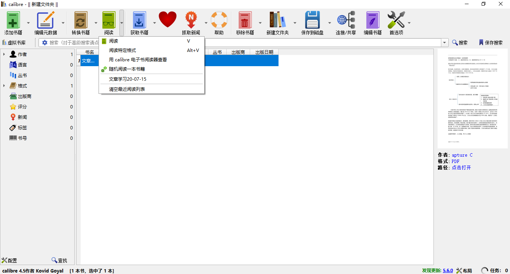Viewport: 510px width, 274px height.
Task: Click the 获取书籍 (Get books) icon
Action: [x=139, y=20]
